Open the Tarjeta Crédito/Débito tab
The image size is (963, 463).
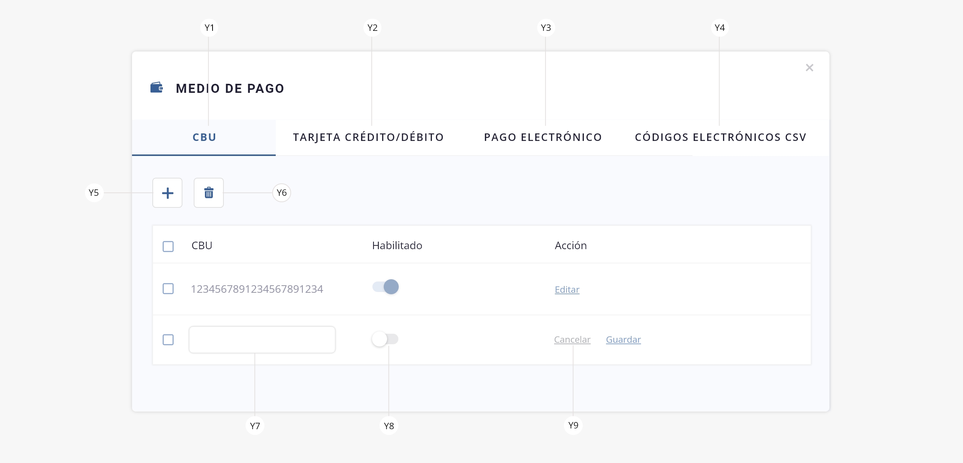pos(369,137)
